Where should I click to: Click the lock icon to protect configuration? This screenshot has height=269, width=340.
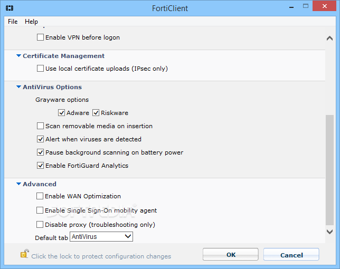[x=24, y=254]
